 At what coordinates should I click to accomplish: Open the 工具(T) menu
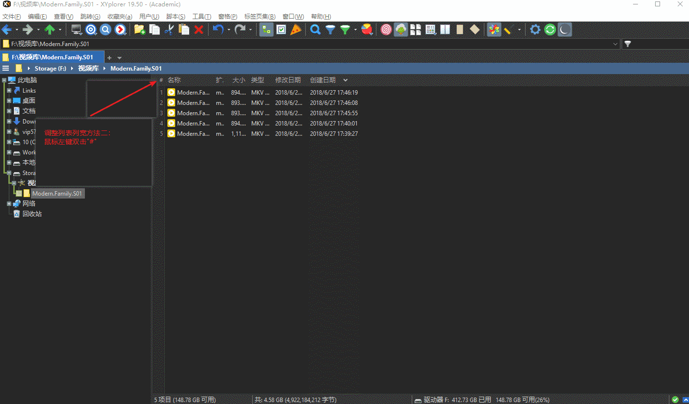[201, 16]
